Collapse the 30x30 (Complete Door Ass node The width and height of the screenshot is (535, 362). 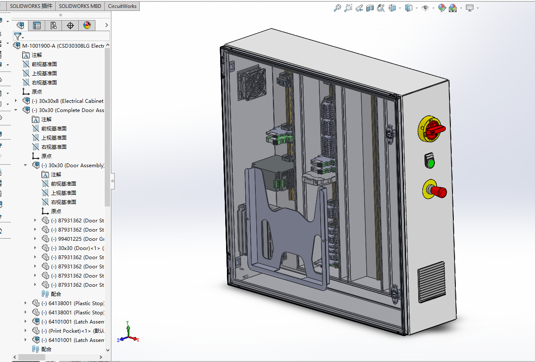click(16, 110)
